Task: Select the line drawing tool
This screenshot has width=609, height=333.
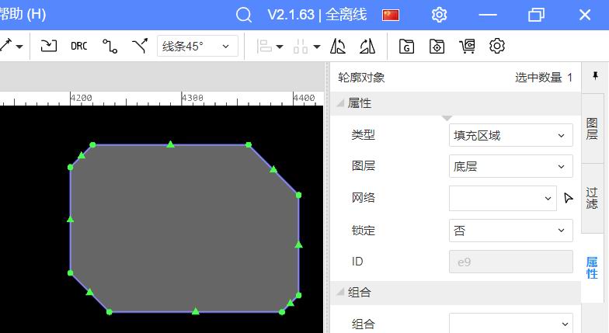Action: 6,46
